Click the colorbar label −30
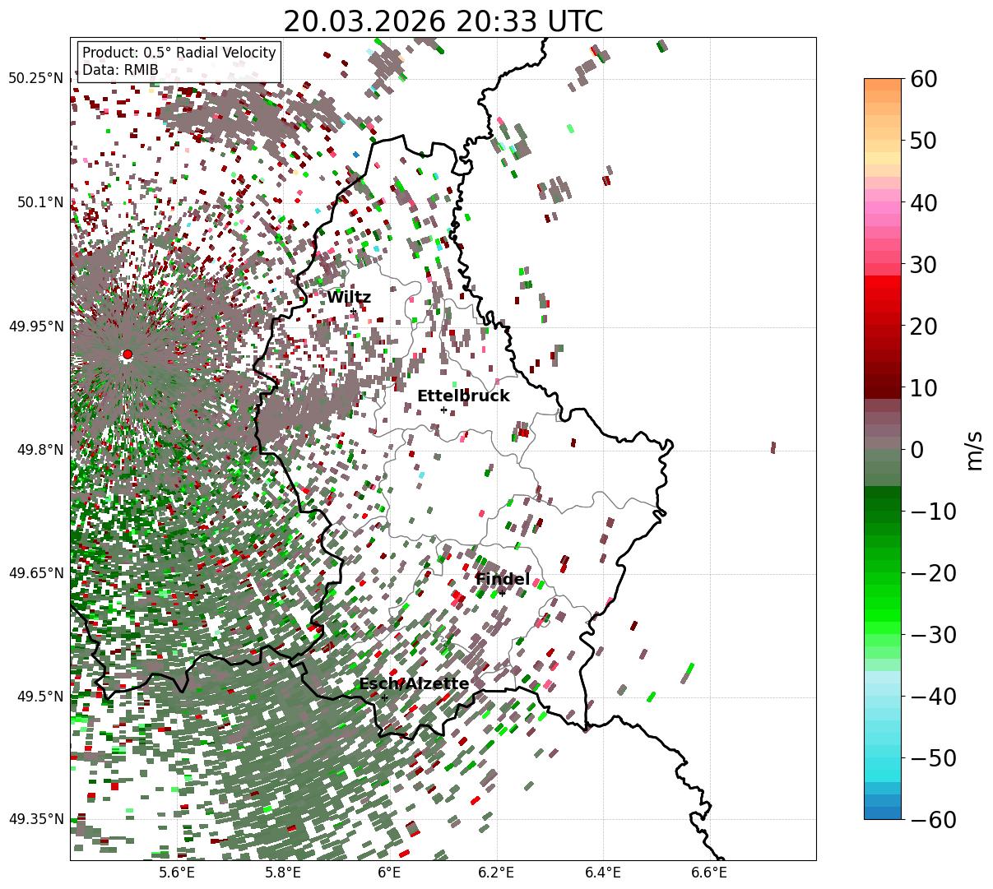 click(933, 634)
